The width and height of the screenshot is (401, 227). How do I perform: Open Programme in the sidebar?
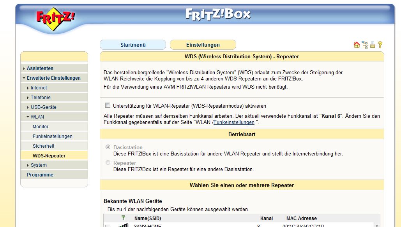click(x=40, y=175)
